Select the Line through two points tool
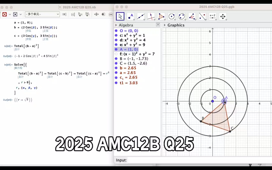The height and width of the screenshot is (170, 272). [x=141, y=16]
